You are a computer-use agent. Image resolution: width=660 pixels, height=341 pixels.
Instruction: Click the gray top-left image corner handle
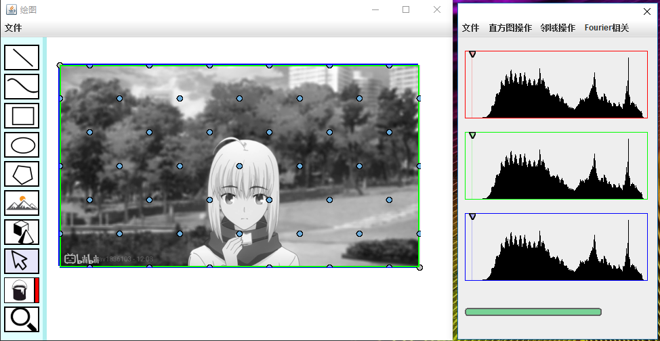[60, 65]
